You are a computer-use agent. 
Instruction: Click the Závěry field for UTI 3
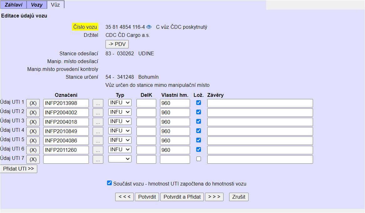tap(260, 122)
